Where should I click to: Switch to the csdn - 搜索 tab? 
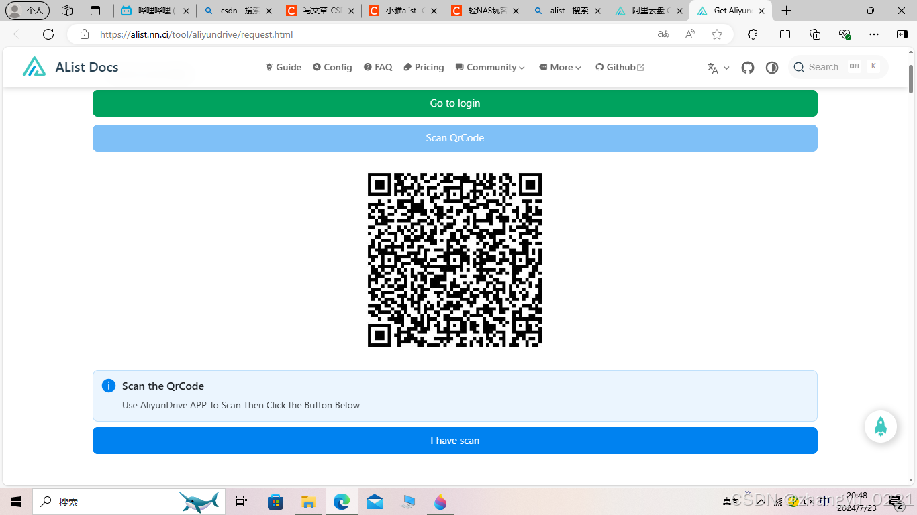coord(238,11)
